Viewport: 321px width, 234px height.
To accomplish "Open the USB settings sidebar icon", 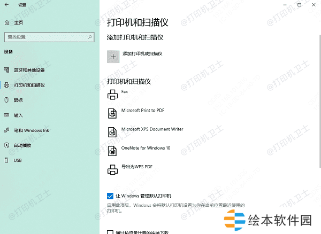I will (x=6, y=160).
